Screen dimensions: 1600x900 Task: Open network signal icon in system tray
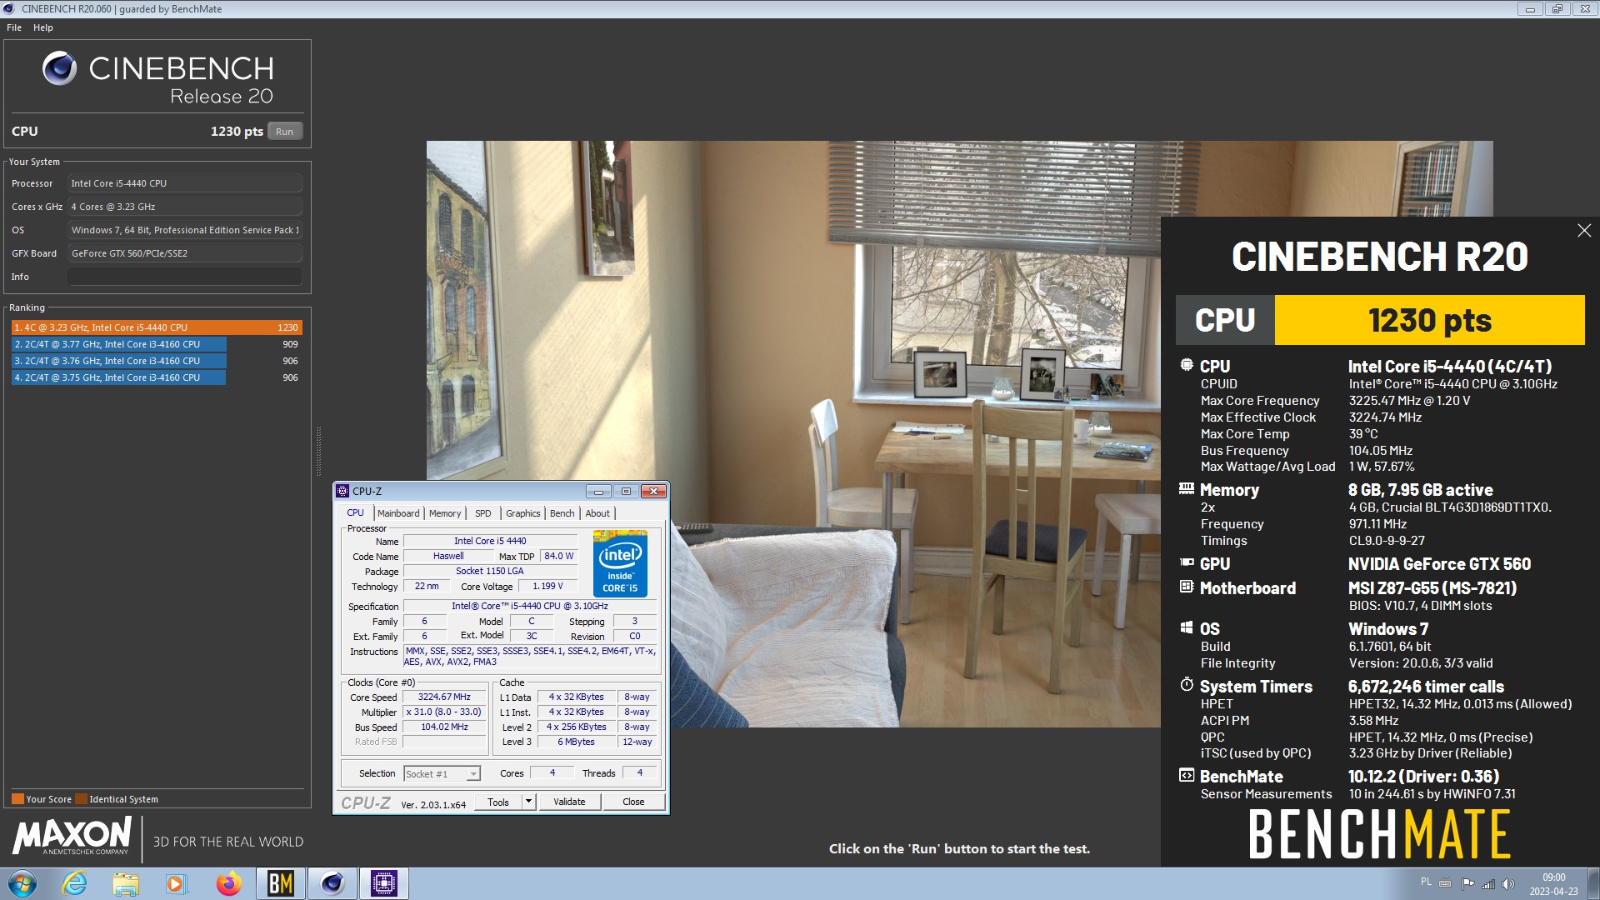(1488, 883)
